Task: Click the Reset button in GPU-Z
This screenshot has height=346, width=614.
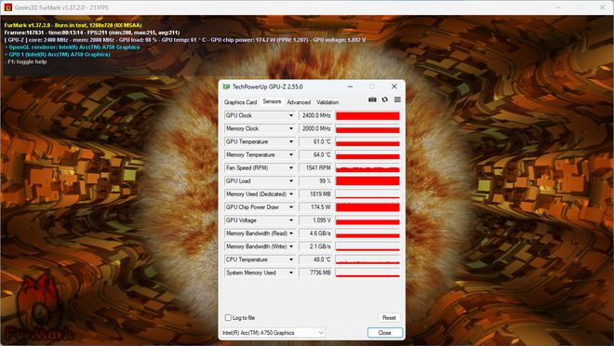Action: pyautogui.click(x=389, y=318)
